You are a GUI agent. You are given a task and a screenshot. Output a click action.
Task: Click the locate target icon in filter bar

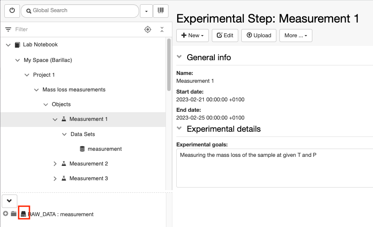[x=148, y=29]
